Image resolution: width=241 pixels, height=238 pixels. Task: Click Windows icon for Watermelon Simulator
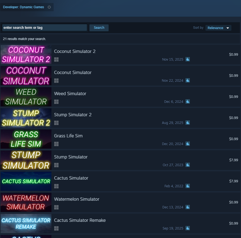(56, 207)
